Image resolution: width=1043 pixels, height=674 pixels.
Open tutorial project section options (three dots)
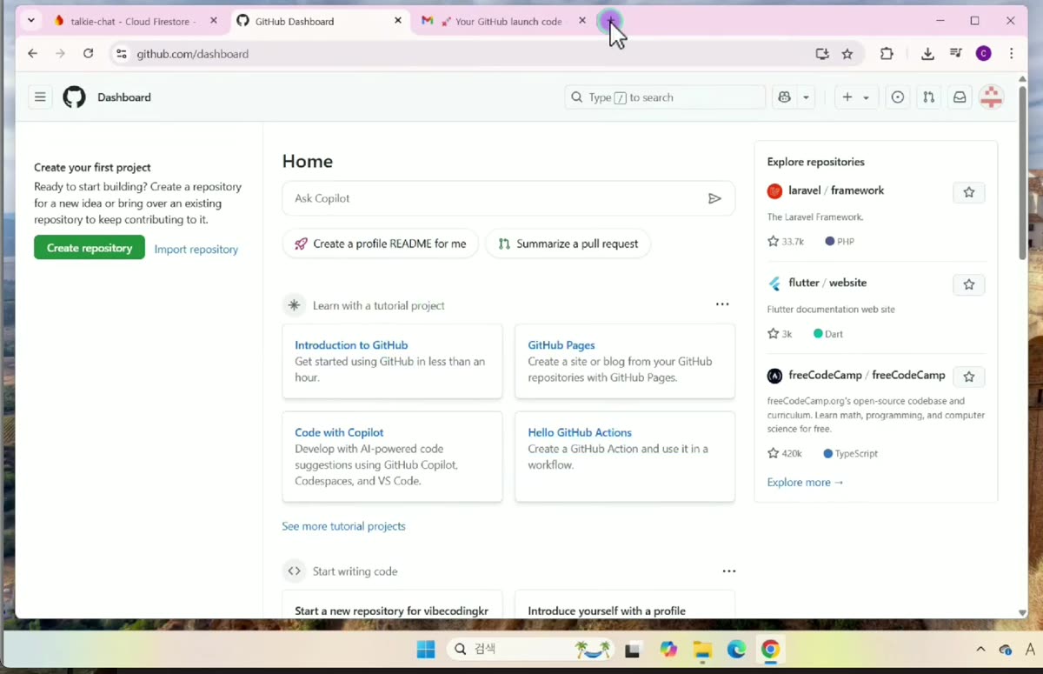coord(722,304)
